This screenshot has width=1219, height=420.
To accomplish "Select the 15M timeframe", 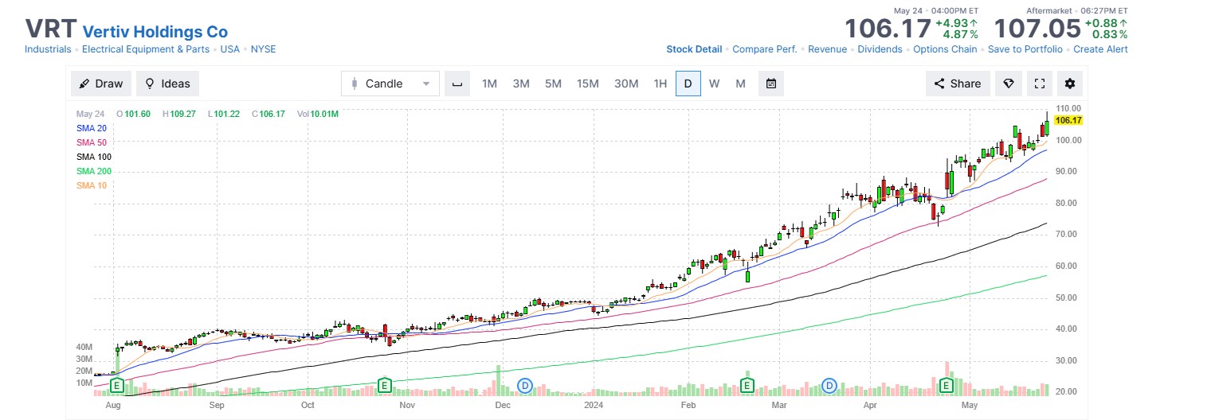I will (588, 84).
